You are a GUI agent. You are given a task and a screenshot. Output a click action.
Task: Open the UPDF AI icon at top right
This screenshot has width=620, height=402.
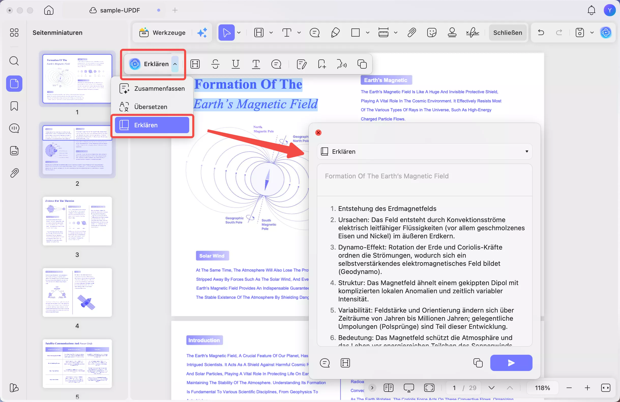[606, 33]
